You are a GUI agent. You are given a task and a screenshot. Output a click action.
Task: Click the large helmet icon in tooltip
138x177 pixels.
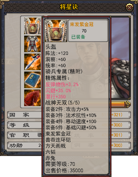coord(56,31)
